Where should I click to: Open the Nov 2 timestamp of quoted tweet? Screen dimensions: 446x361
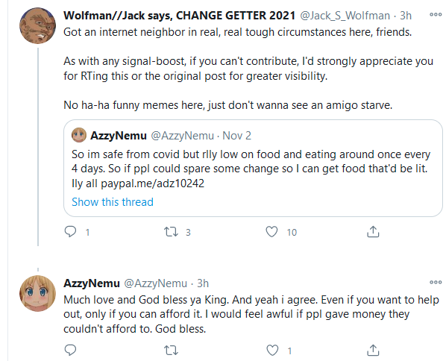click(236, 136)
